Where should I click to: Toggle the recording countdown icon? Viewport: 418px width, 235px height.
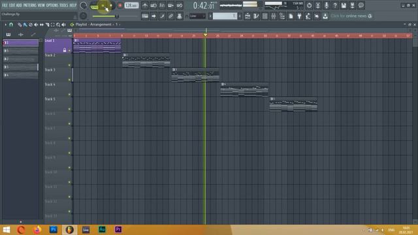[x=162, y=5]
